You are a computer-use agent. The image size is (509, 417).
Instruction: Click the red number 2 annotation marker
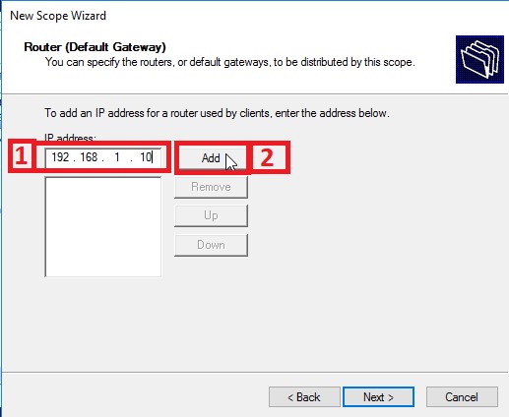(x=267, y=157)
